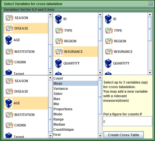Click the ID numeric dice icon in middle list
Viewport: 155px width, 141px height.
click(59, 19)
